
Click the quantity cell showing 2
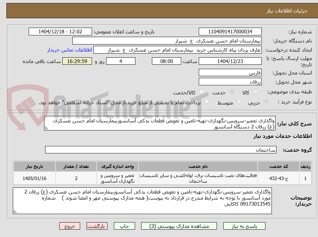(76, 178)
